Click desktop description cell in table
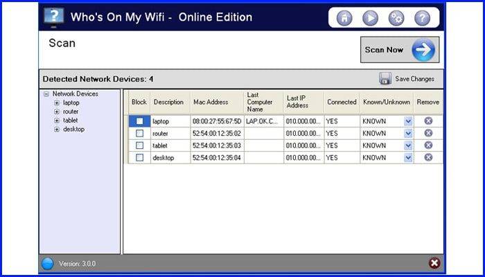The width and height of the screenshot is (485, 277). [170, 158]
